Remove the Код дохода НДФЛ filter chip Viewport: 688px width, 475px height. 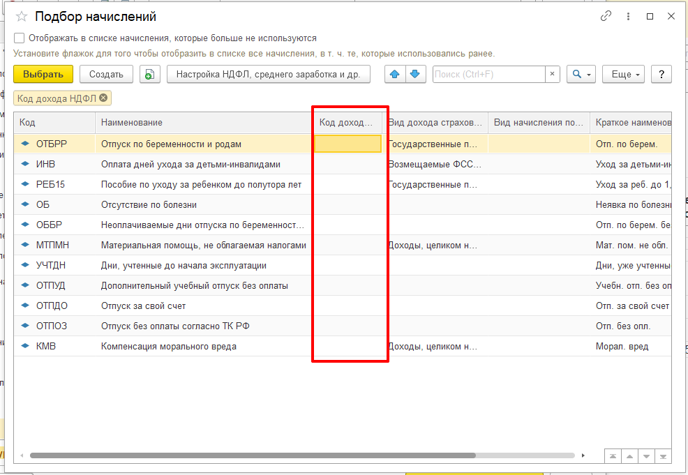[104, 98]
